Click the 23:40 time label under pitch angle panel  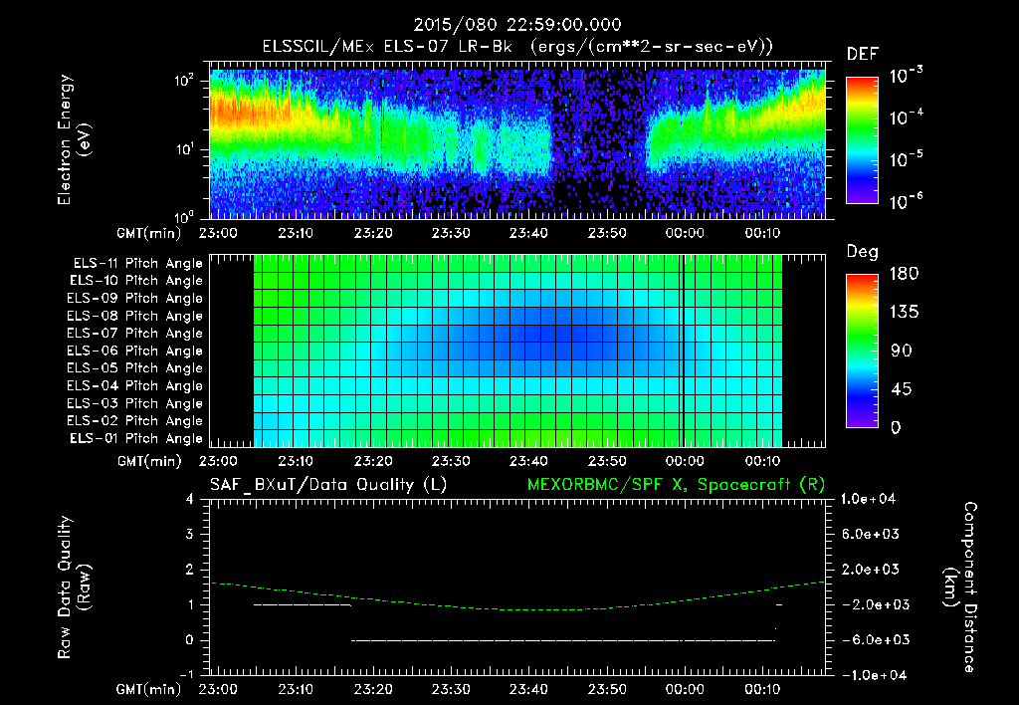coord(528,462)
